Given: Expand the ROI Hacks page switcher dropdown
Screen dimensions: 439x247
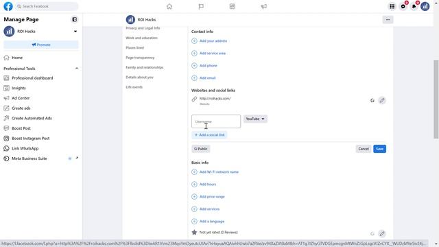Looking at the screenshot, I should [x=75, y=32].
